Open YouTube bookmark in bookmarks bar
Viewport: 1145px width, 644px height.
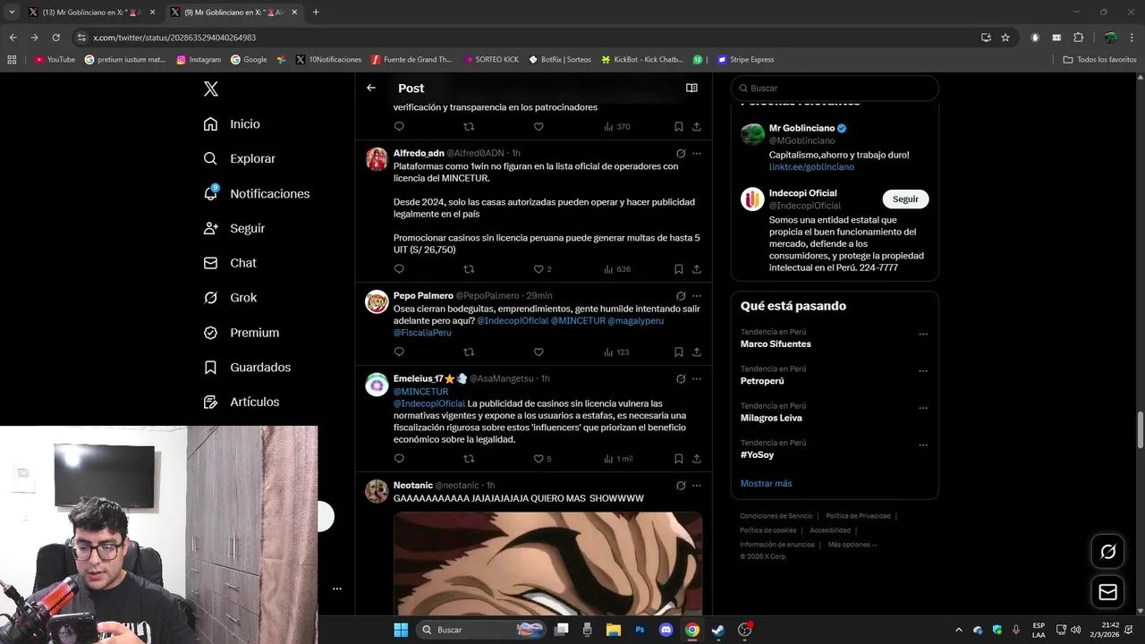coord(55,60)
